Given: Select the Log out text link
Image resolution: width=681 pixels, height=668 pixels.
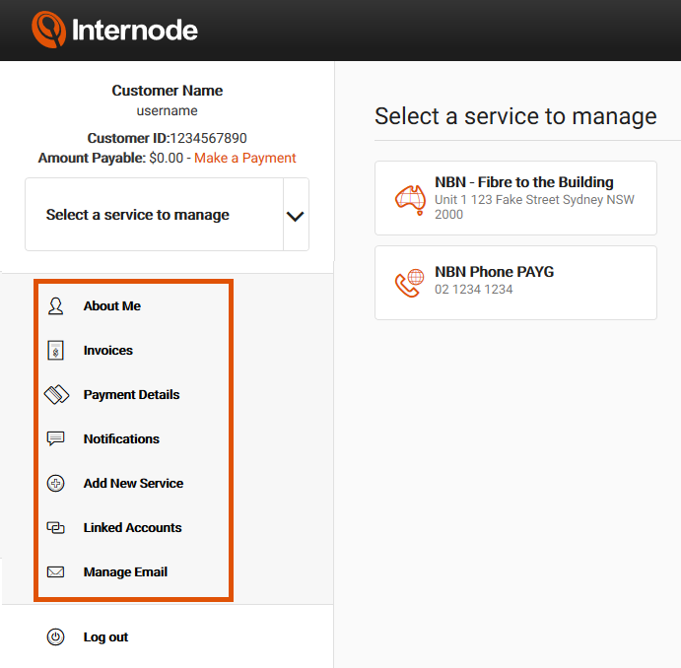Looking at the screenshot, I should click(x=106, y=636).
